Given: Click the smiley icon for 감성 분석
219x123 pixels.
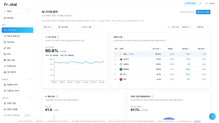Looking at the screenshot, I should (5, 42).
